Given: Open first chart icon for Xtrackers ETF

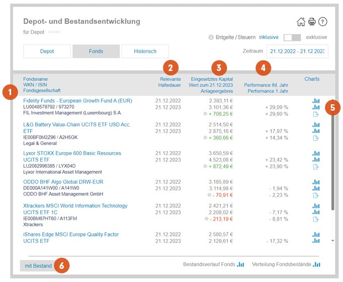Looking at the screenshot, I should [x=316, y=206].
